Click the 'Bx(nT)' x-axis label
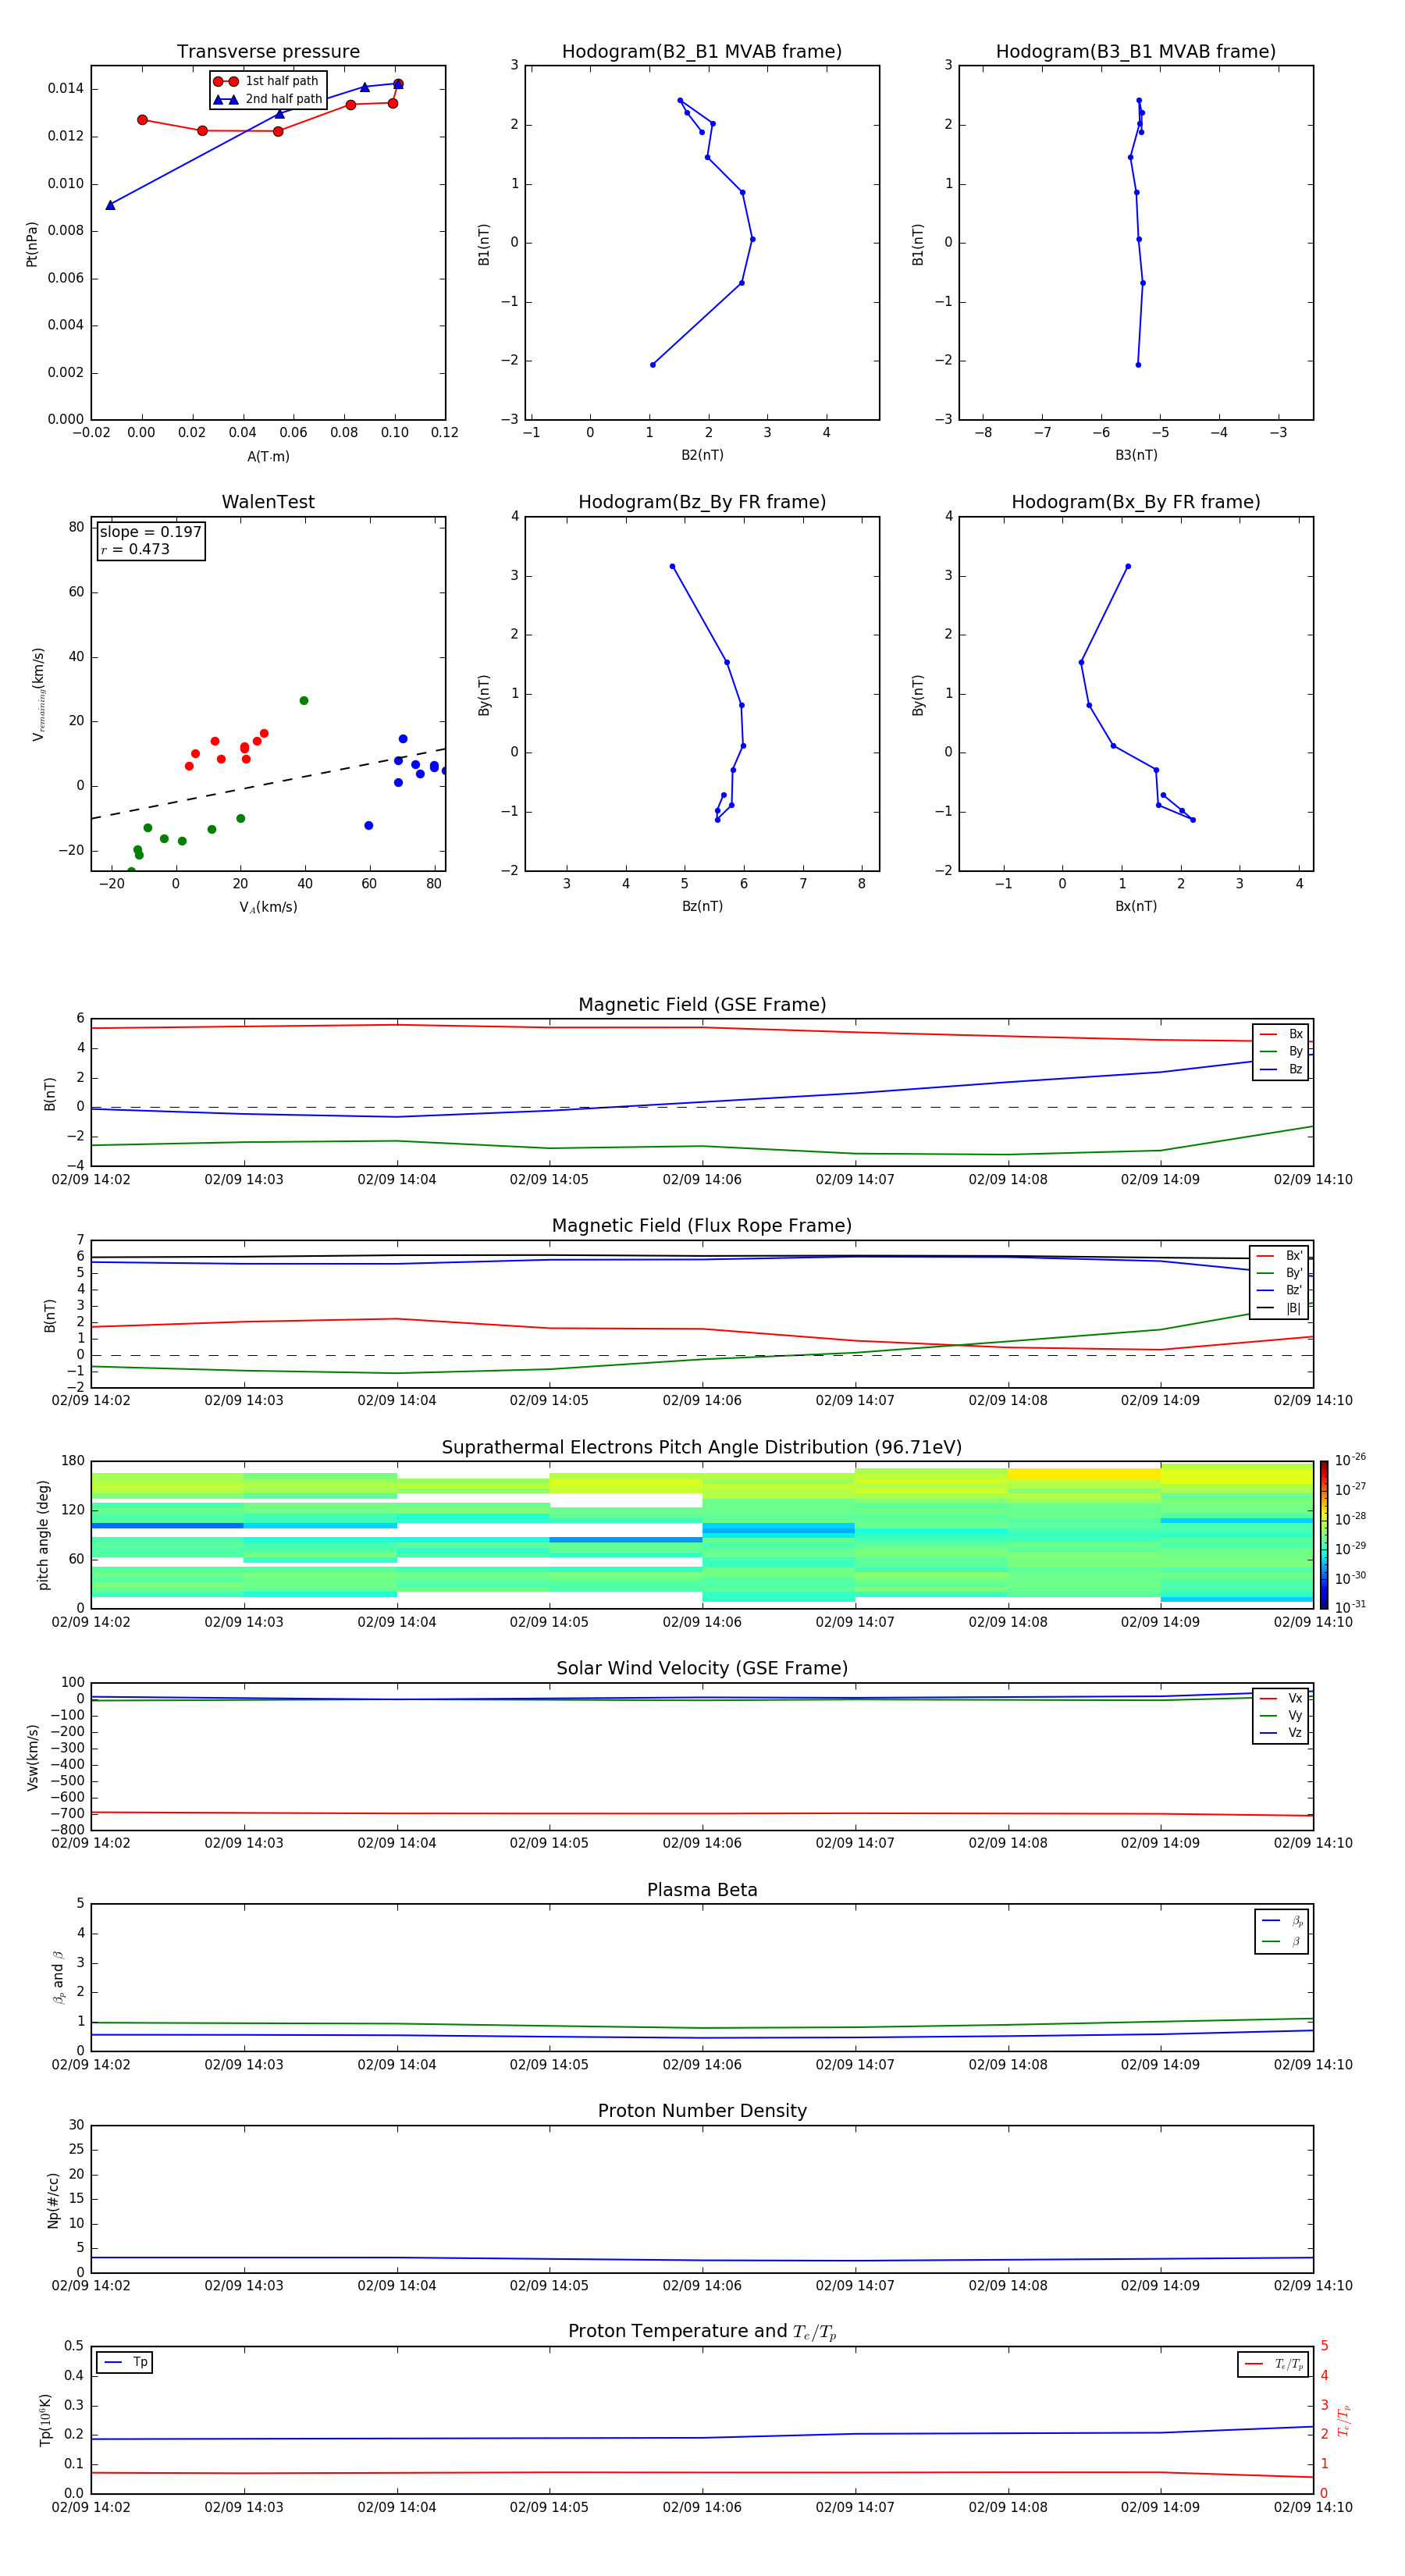 pos(1136,906)
